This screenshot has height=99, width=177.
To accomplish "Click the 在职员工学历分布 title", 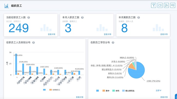I will (x=100, y=43).
